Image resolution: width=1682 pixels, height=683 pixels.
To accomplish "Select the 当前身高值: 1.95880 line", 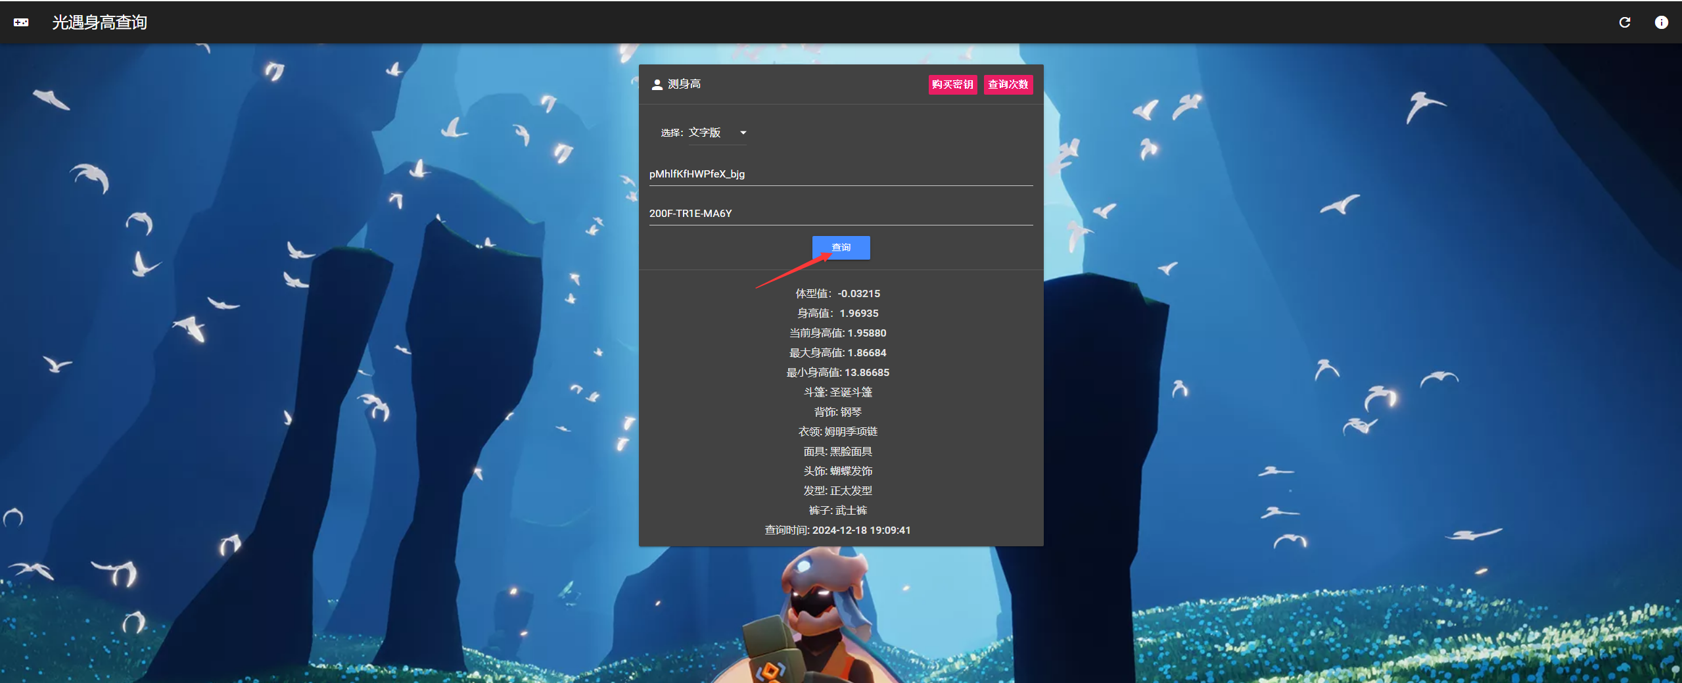I will (837, 333).
